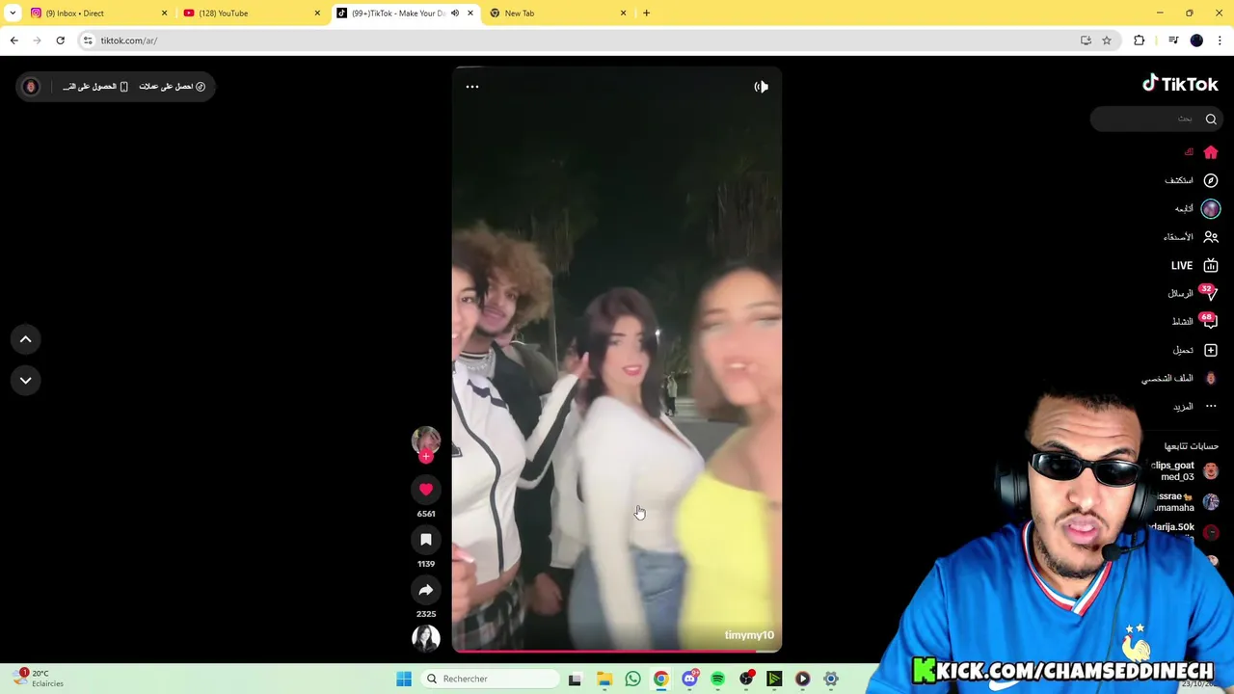
Task: Click the TikTok logo
Action: [x=1180, y=84]
